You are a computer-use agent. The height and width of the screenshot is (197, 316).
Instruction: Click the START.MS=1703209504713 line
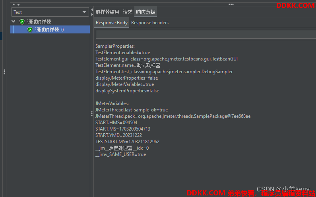tap(123, 129)
